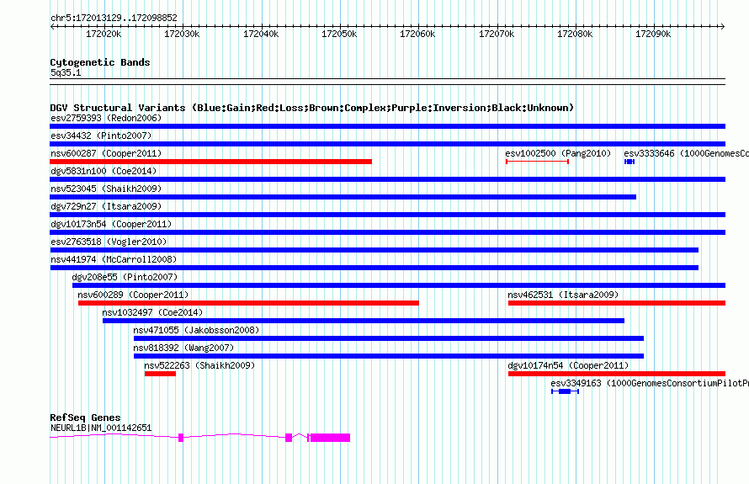This screenshot has width=749, height=484.
Task: Click the 172030k ruler mark
Action: 182,34
